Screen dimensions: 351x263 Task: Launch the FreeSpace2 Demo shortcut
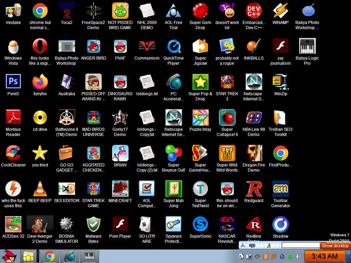pyautogui.click(x=93, y=11)
